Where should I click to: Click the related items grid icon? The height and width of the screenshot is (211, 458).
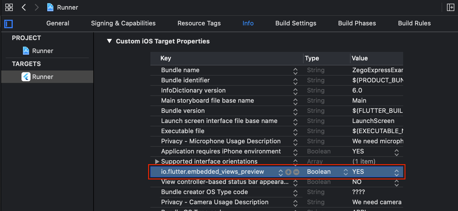(9, 7)
